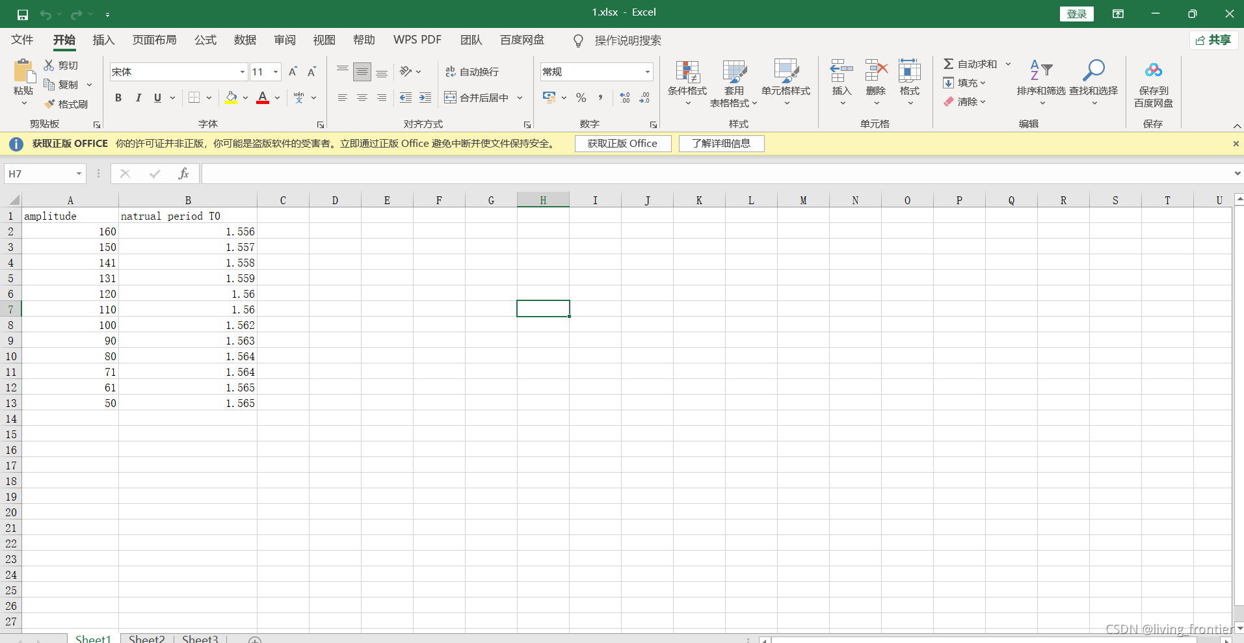The height and width of the screenshot is (643, 1244).
Task: Click the Save icon in the title bar
Action: click(23, 14)
